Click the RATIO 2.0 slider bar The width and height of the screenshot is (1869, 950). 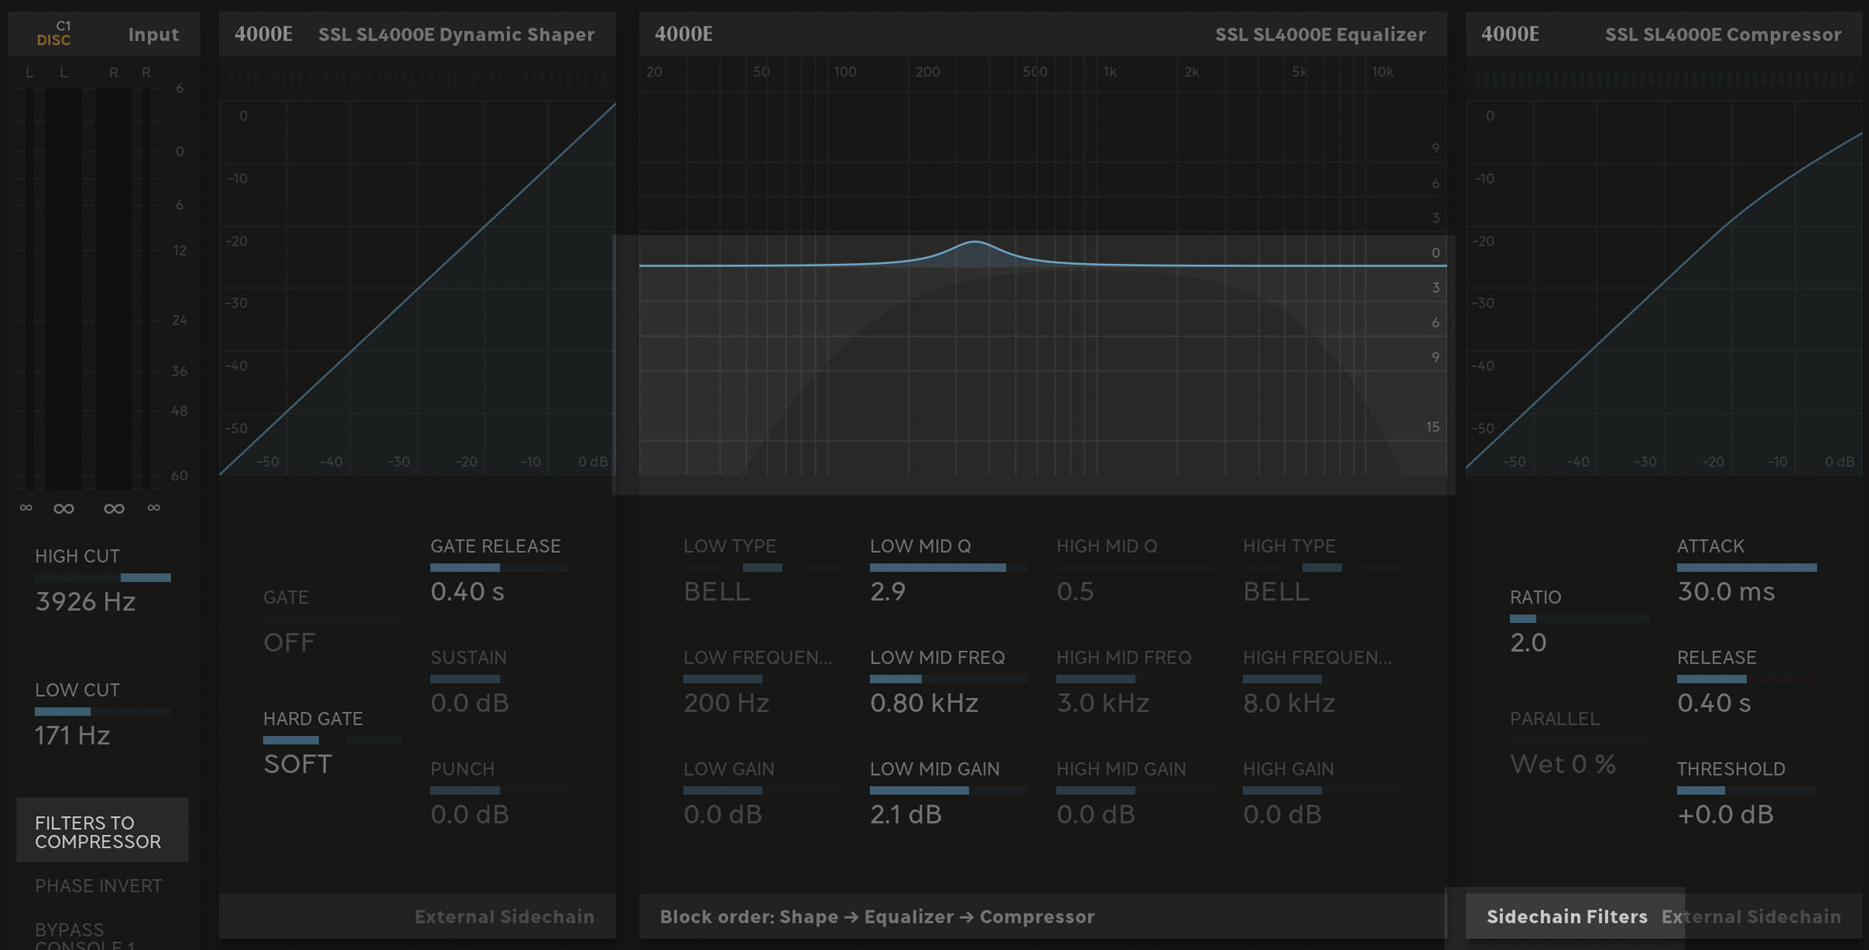point(1579,619)
